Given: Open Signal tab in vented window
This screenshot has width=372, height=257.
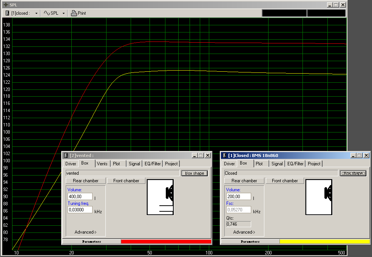Looking at the screenshot, I should [x=134, y=163].
